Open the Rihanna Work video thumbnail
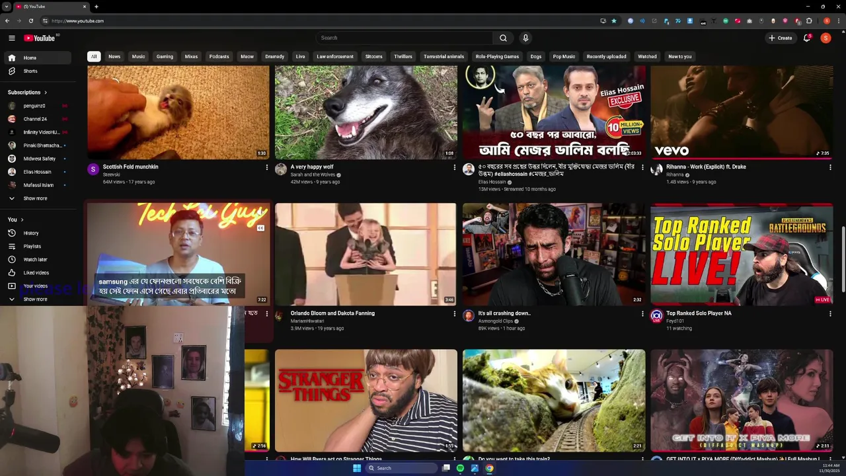This screenshot has width=846, height=476. point(742,112)
